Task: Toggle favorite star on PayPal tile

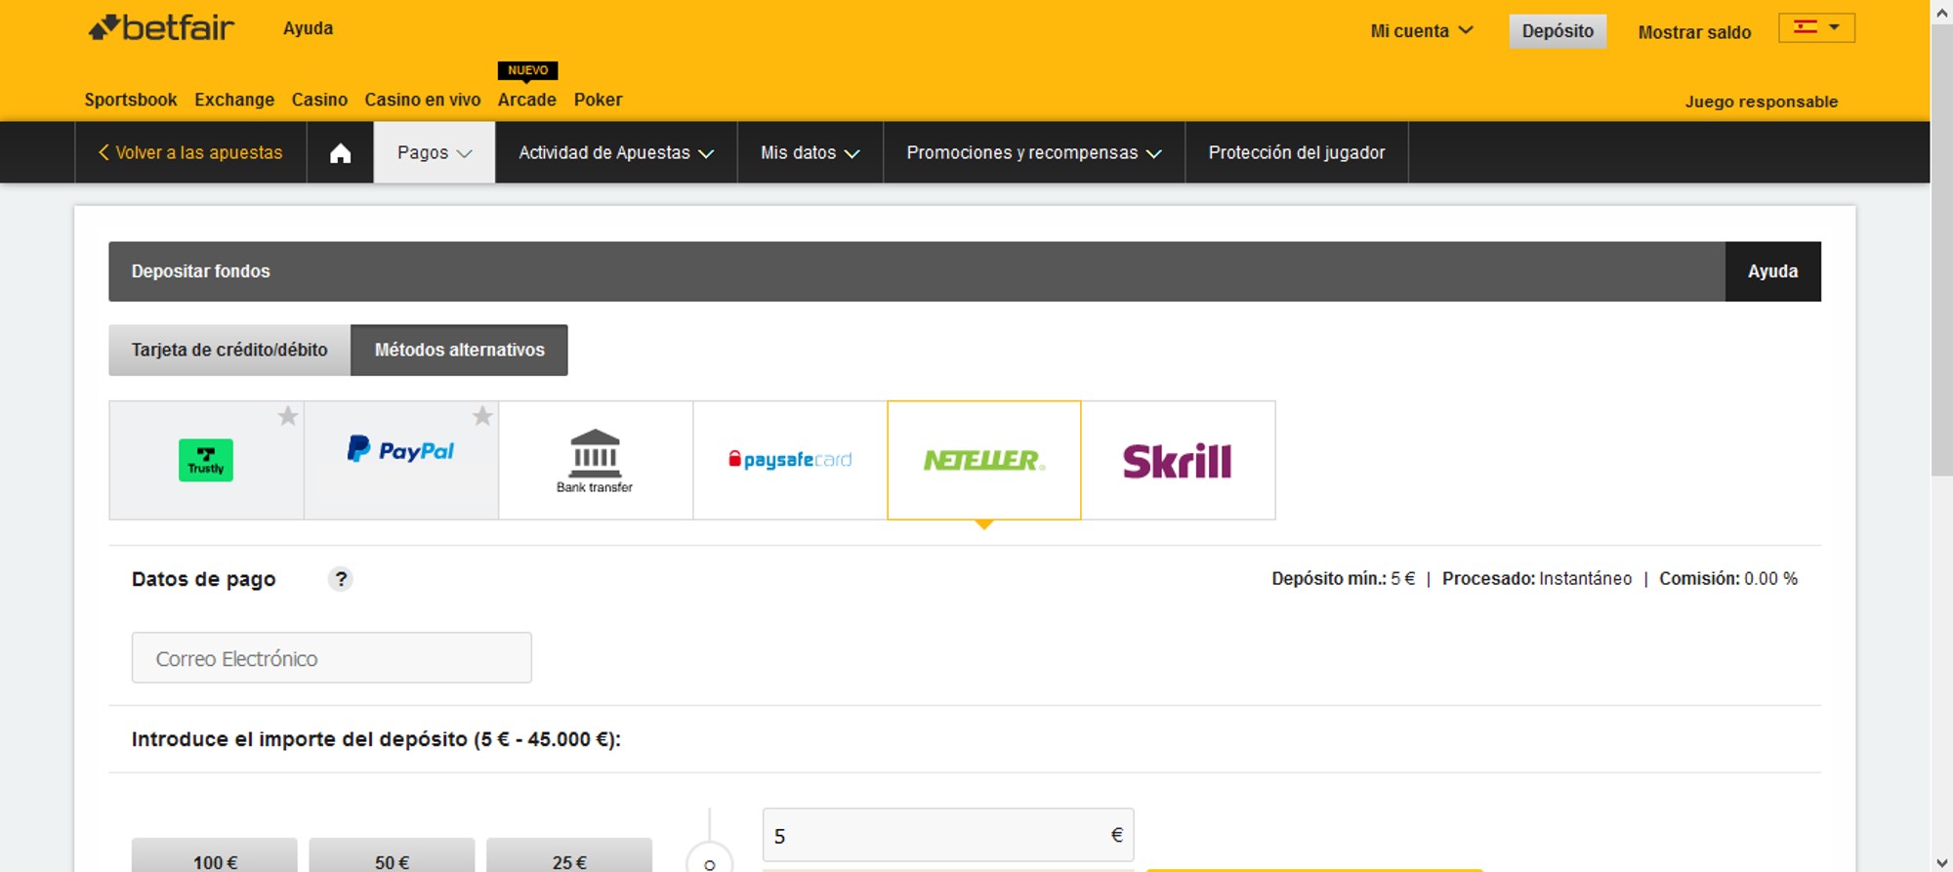Action: click(x=482, y=417)
